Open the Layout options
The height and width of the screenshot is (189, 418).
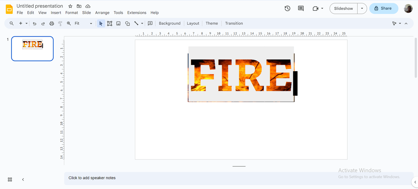coord(193,24)
